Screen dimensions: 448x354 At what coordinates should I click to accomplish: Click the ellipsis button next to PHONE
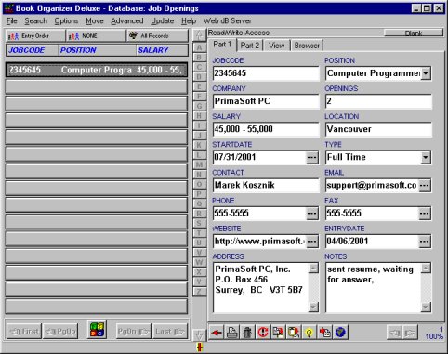click(312, 214)
